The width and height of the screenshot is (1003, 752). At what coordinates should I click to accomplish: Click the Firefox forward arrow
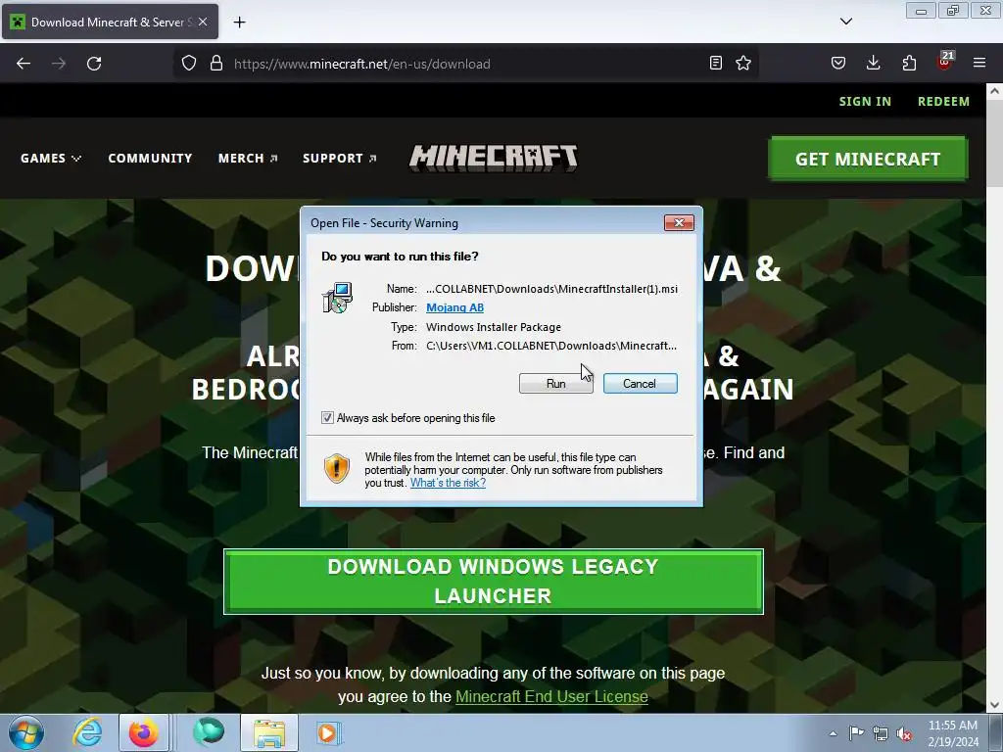point(59,64)
